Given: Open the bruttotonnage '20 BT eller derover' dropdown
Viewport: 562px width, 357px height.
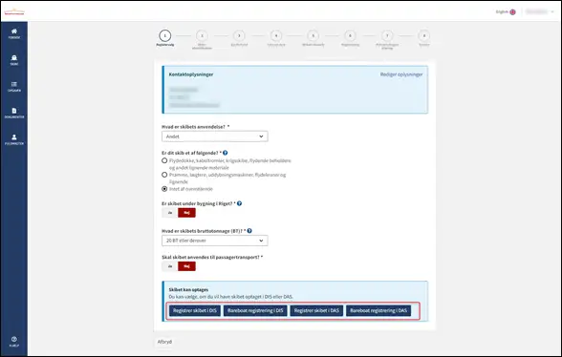Looking at the screenshot, I should (x=215, y=241).
